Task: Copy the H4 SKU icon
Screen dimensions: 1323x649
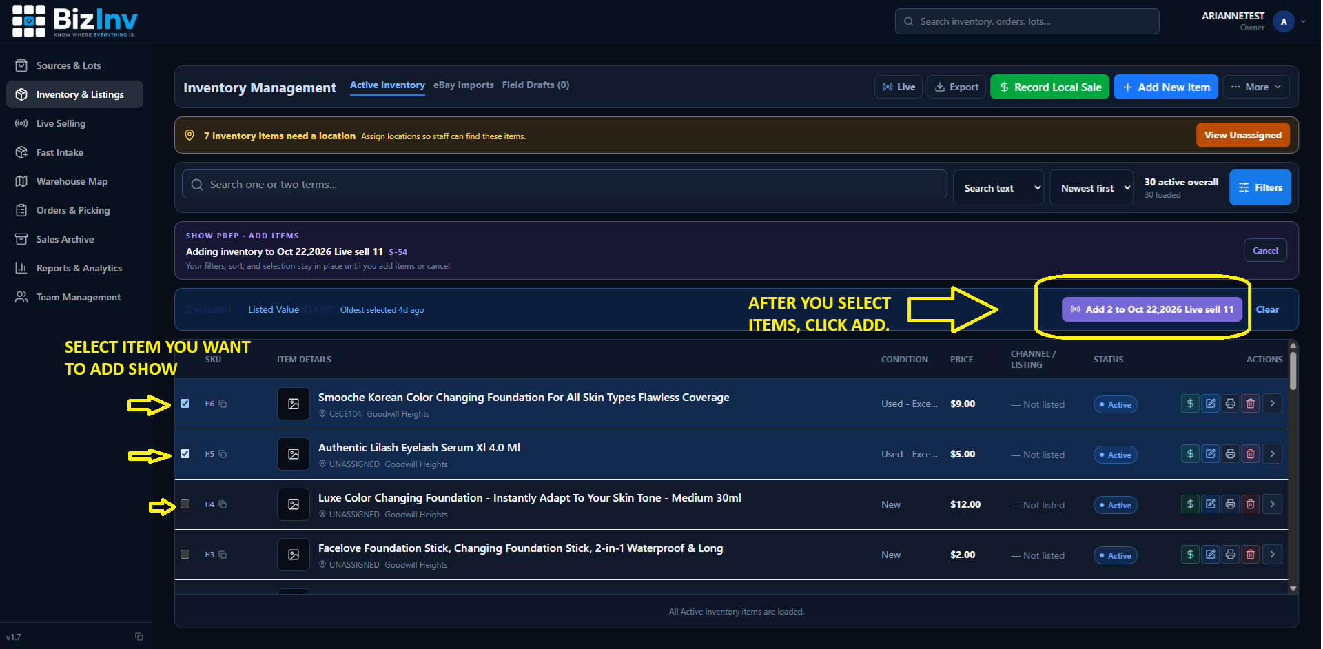Action: tap(223, 504)
